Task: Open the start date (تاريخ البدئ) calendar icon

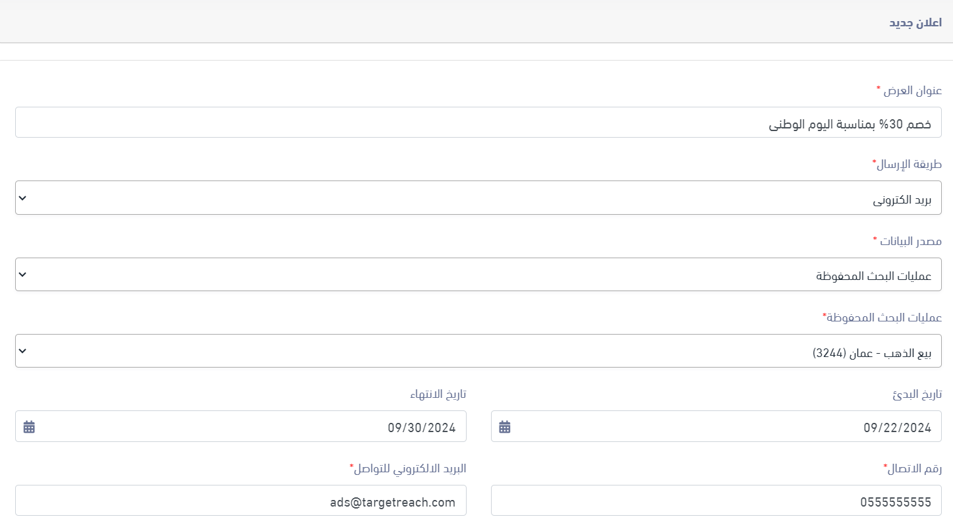Action: coord(505,427)
